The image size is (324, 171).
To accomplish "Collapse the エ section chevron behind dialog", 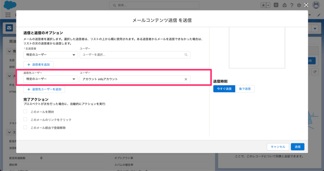I will coord(9,132).
